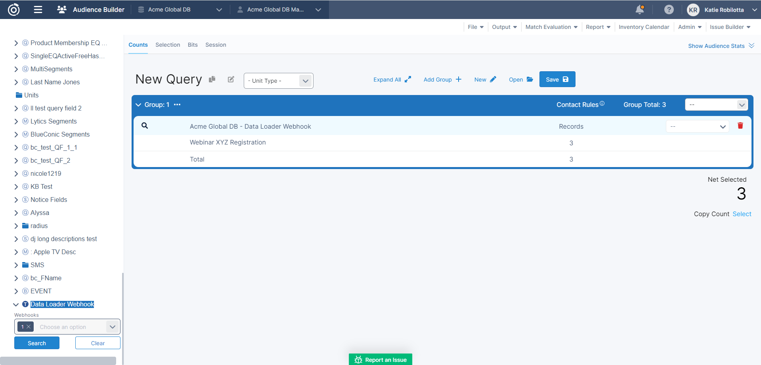Image resolution: width=761 pixels, height=365 pixels.
Task: Expand Show Audience Stats panel
Action: [x=721, y=46]
